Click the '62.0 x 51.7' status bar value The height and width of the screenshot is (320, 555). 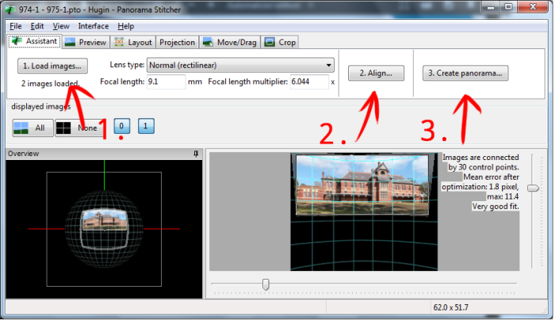pos(450,307)
